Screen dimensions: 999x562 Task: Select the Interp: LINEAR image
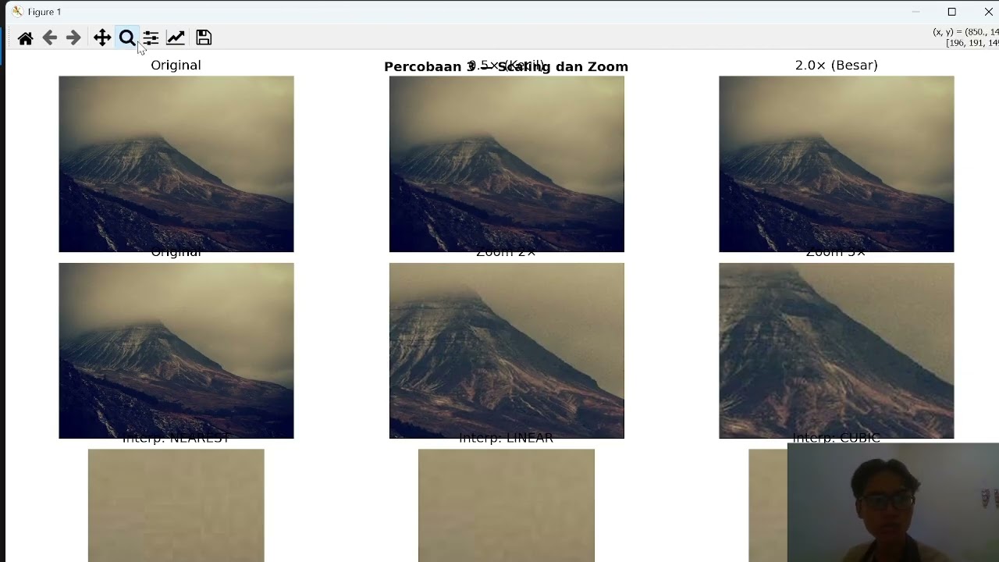pyautogui.click(x=507, y=506)
